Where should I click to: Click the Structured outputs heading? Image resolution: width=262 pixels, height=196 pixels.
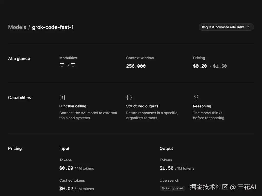tap(142, 106)
